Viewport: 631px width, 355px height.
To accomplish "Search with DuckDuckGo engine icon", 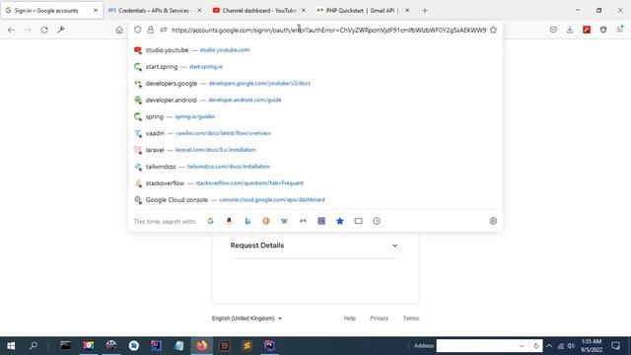I will (266, 221).
